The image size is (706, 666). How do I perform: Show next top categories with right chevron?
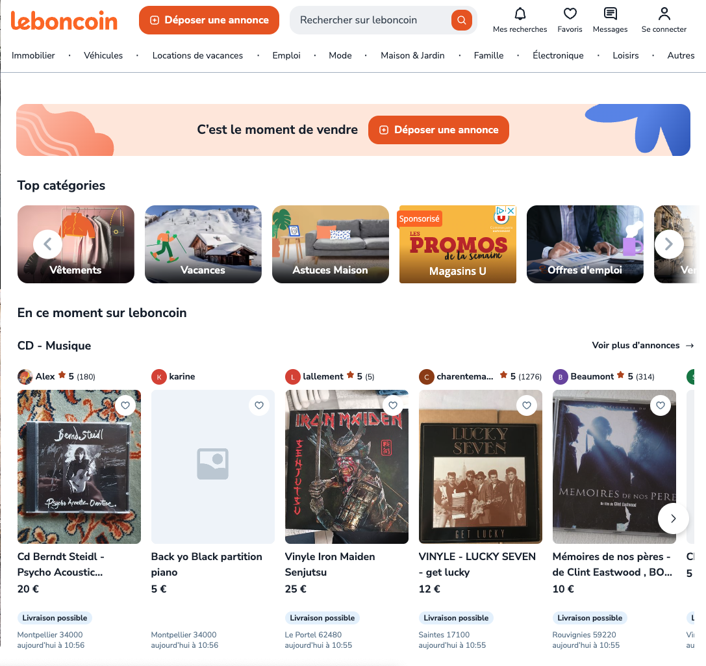pyautogui.click(x=669, y=244)
